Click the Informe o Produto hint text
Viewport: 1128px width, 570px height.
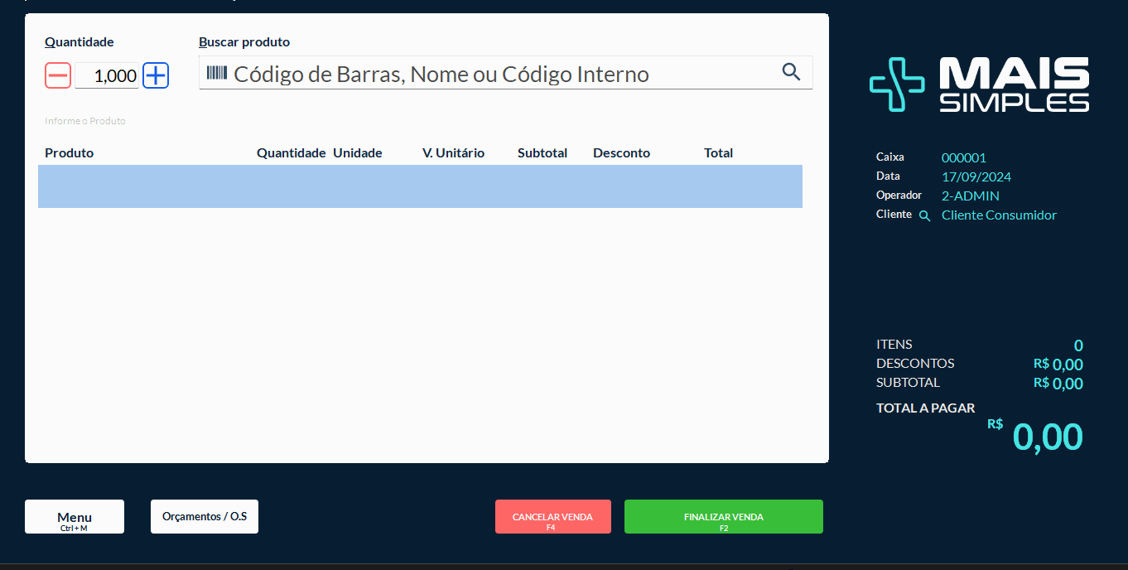point(84,120)
